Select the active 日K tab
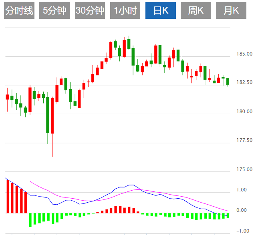 (x=161, y=10)
